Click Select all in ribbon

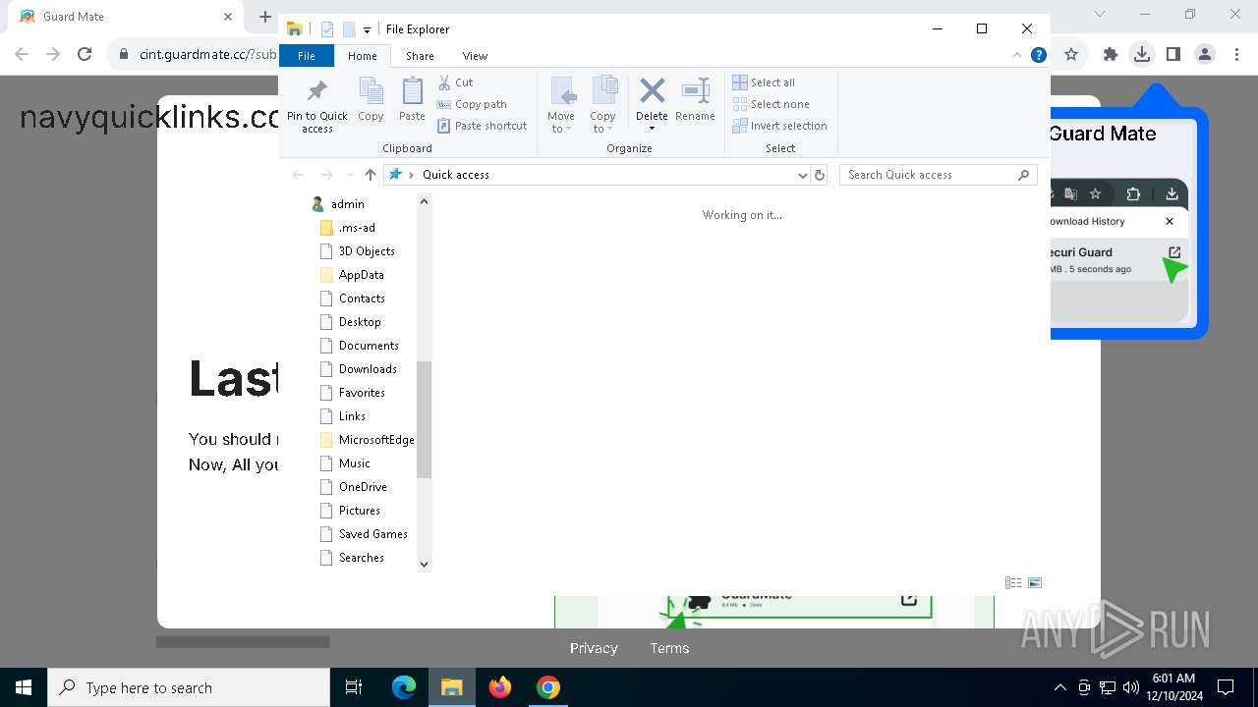(x=764, y=82)
